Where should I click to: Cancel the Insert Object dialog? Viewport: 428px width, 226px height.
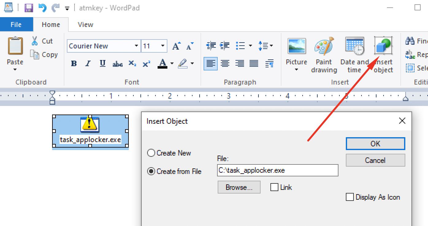[375, 160]
